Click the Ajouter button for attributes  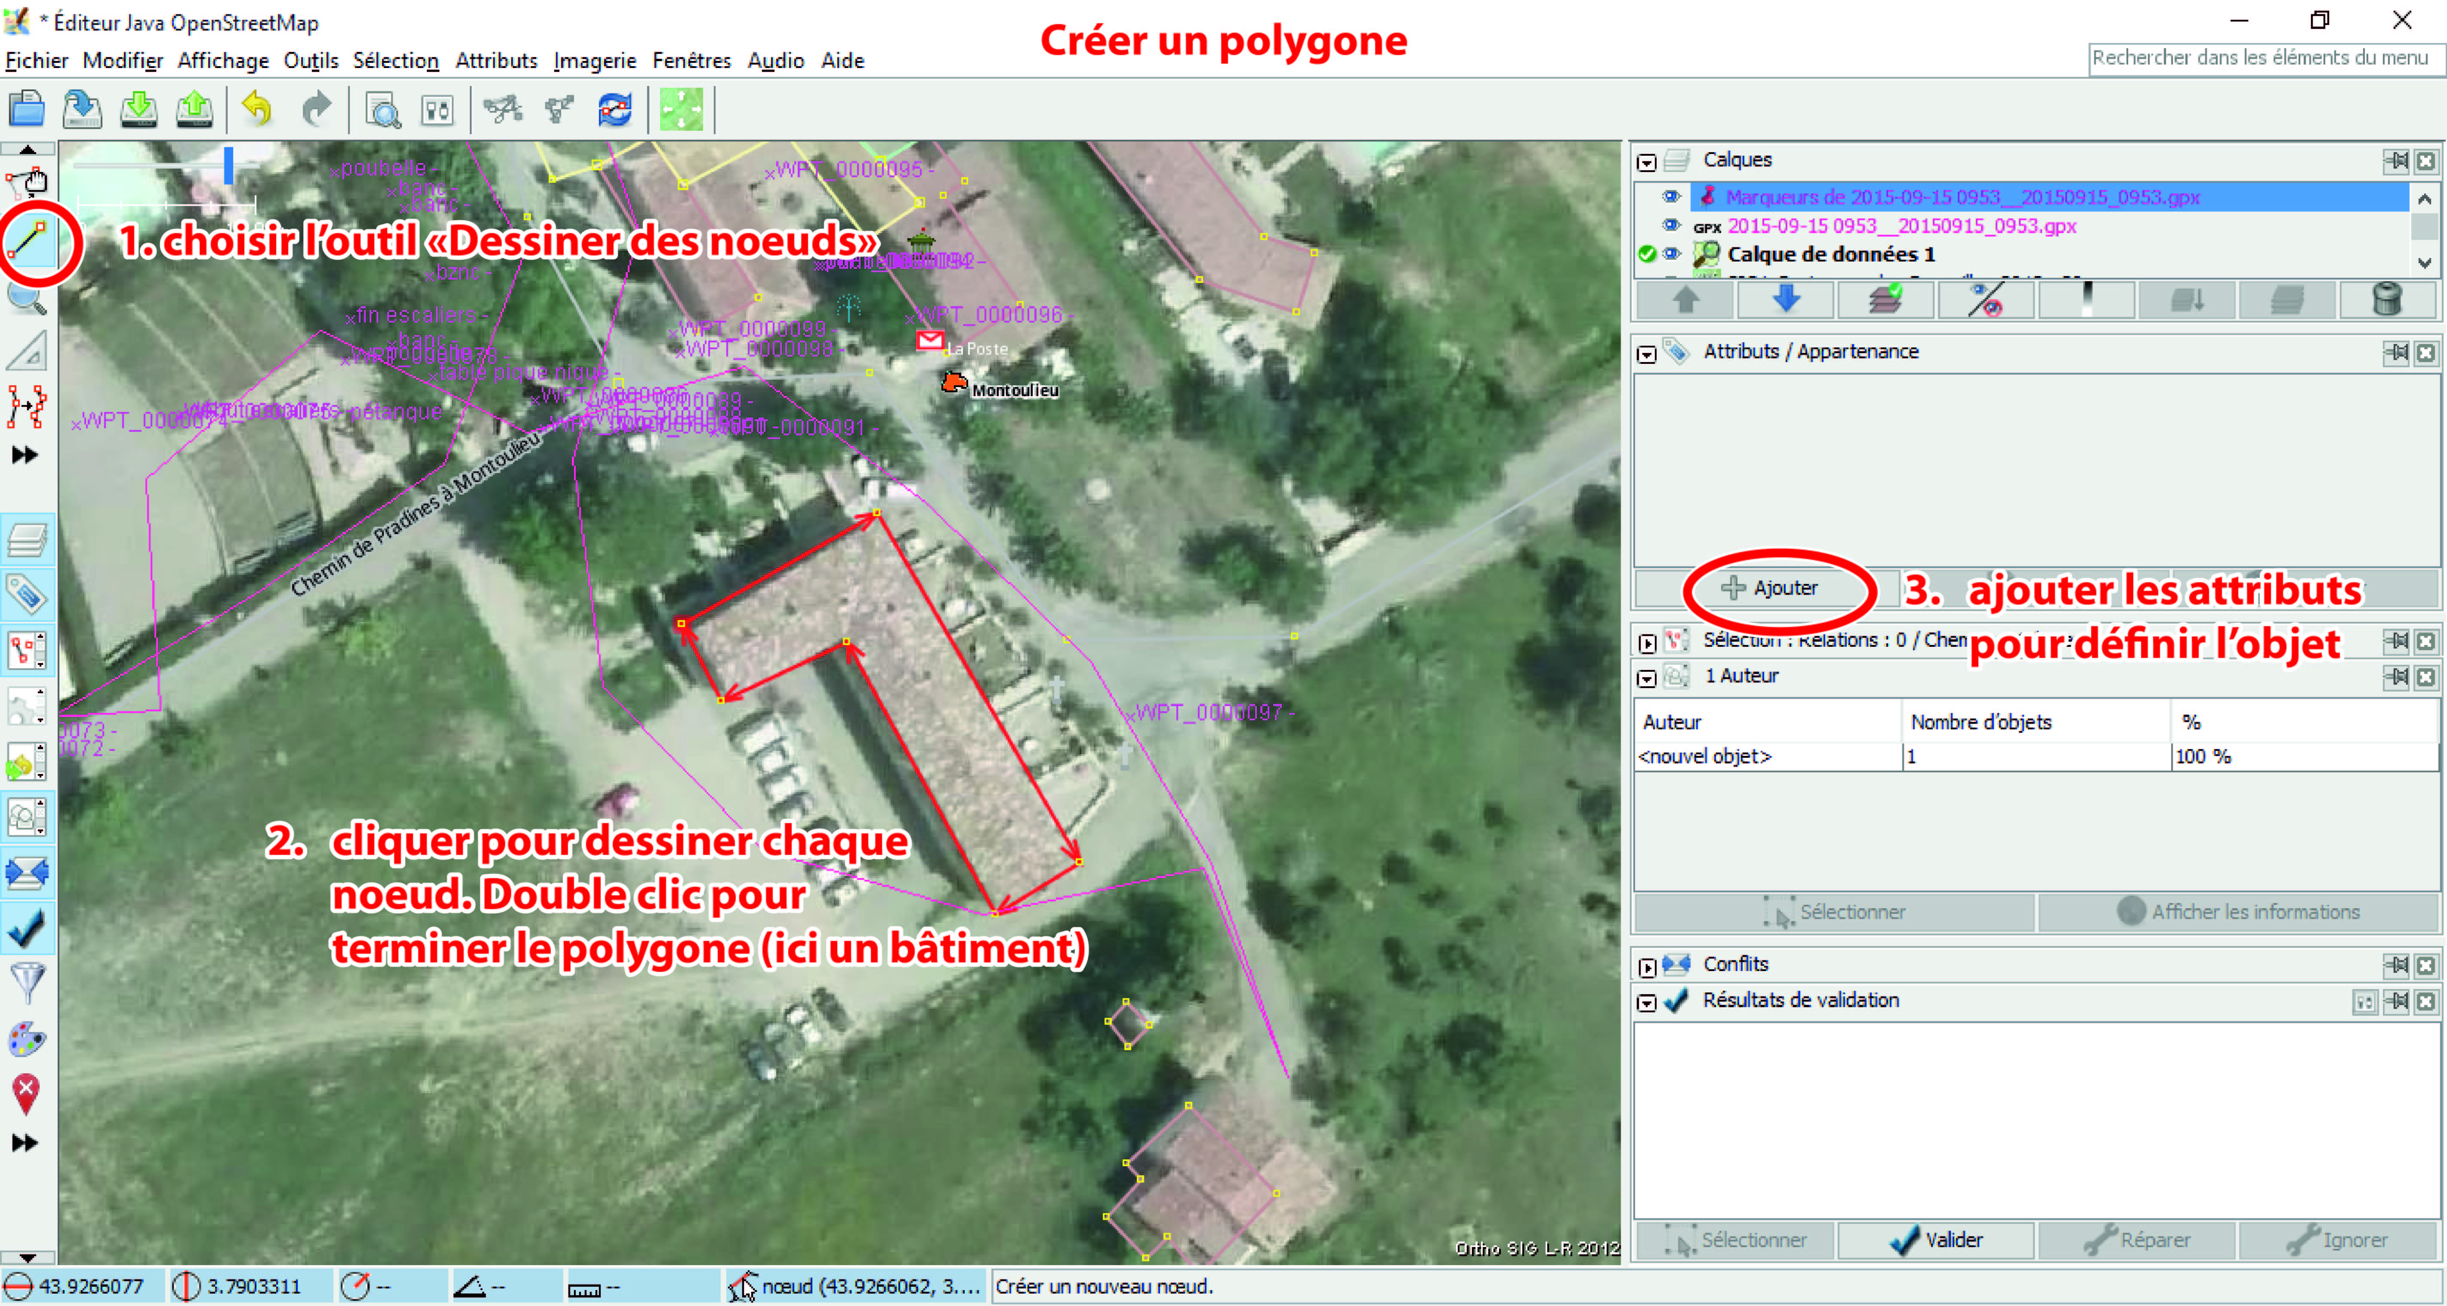click(x=1769, y=588)
